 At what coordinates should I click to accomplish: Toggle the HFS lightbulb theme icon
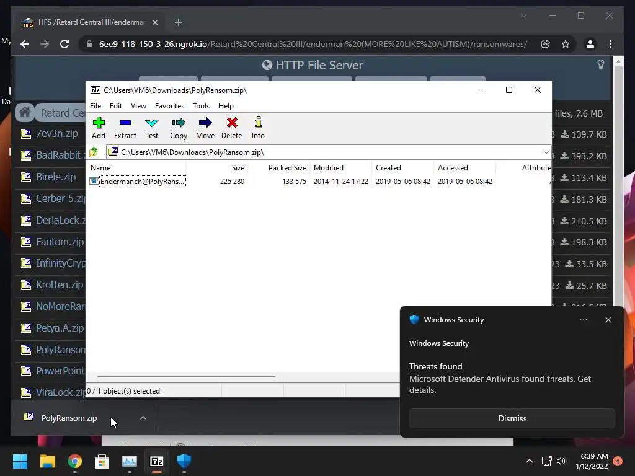[600, 64]
